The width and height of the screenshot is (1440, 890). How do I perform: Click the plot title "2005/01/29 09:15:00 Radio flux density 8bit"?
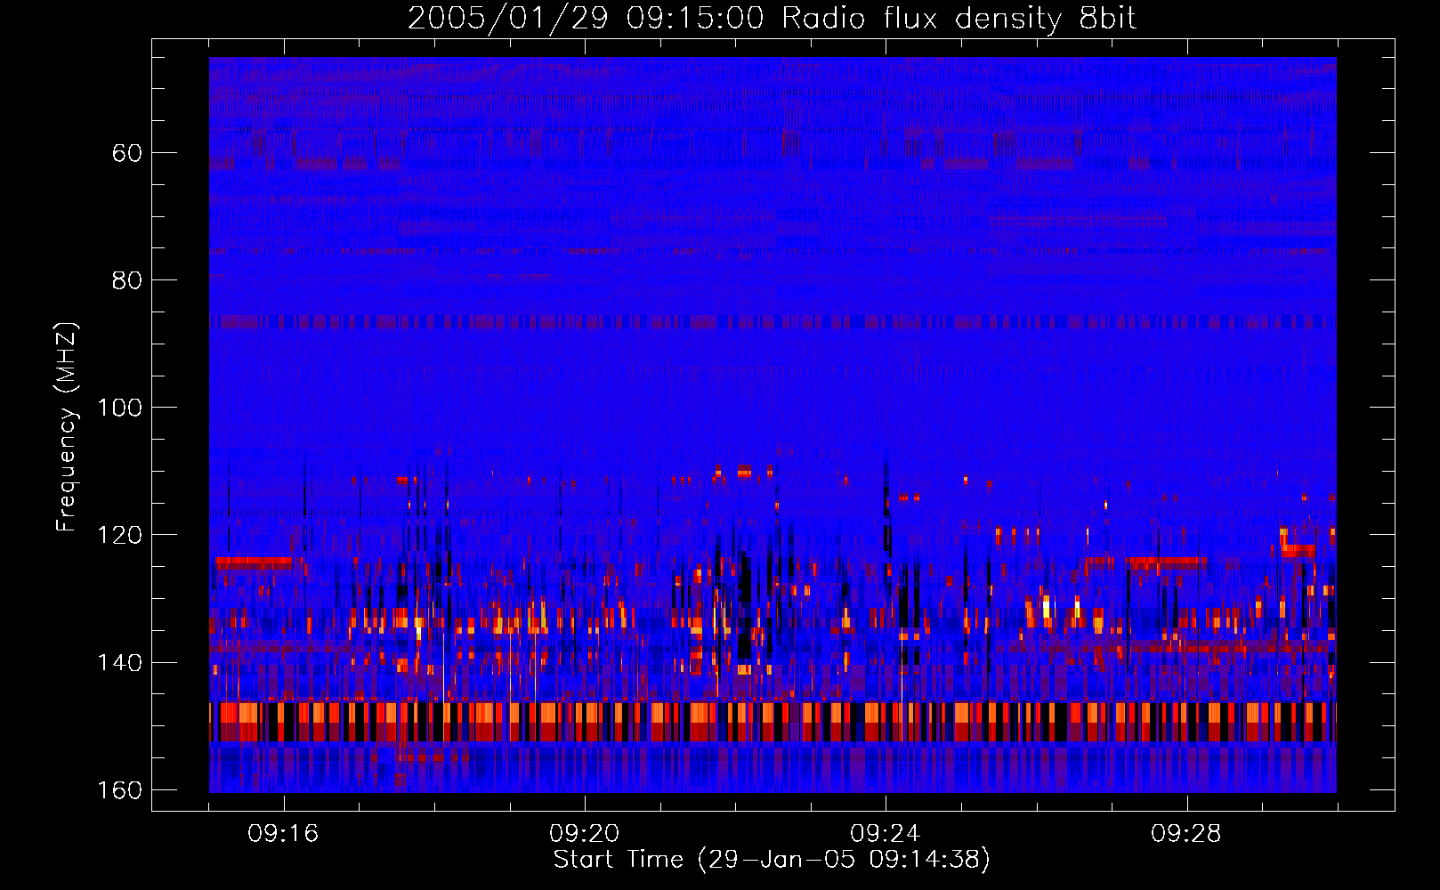tap(772, 19)
